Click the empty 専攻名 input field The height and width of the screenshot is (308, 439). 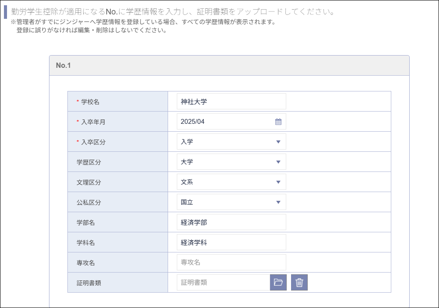231,262
